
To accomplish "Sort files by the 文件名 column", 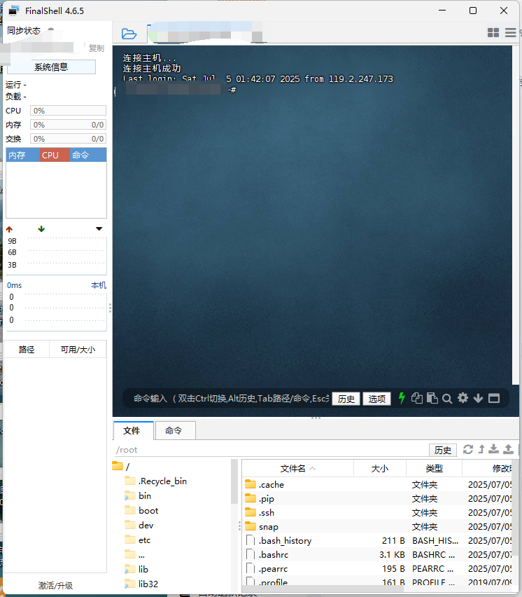I will click(x=297, y=468).
